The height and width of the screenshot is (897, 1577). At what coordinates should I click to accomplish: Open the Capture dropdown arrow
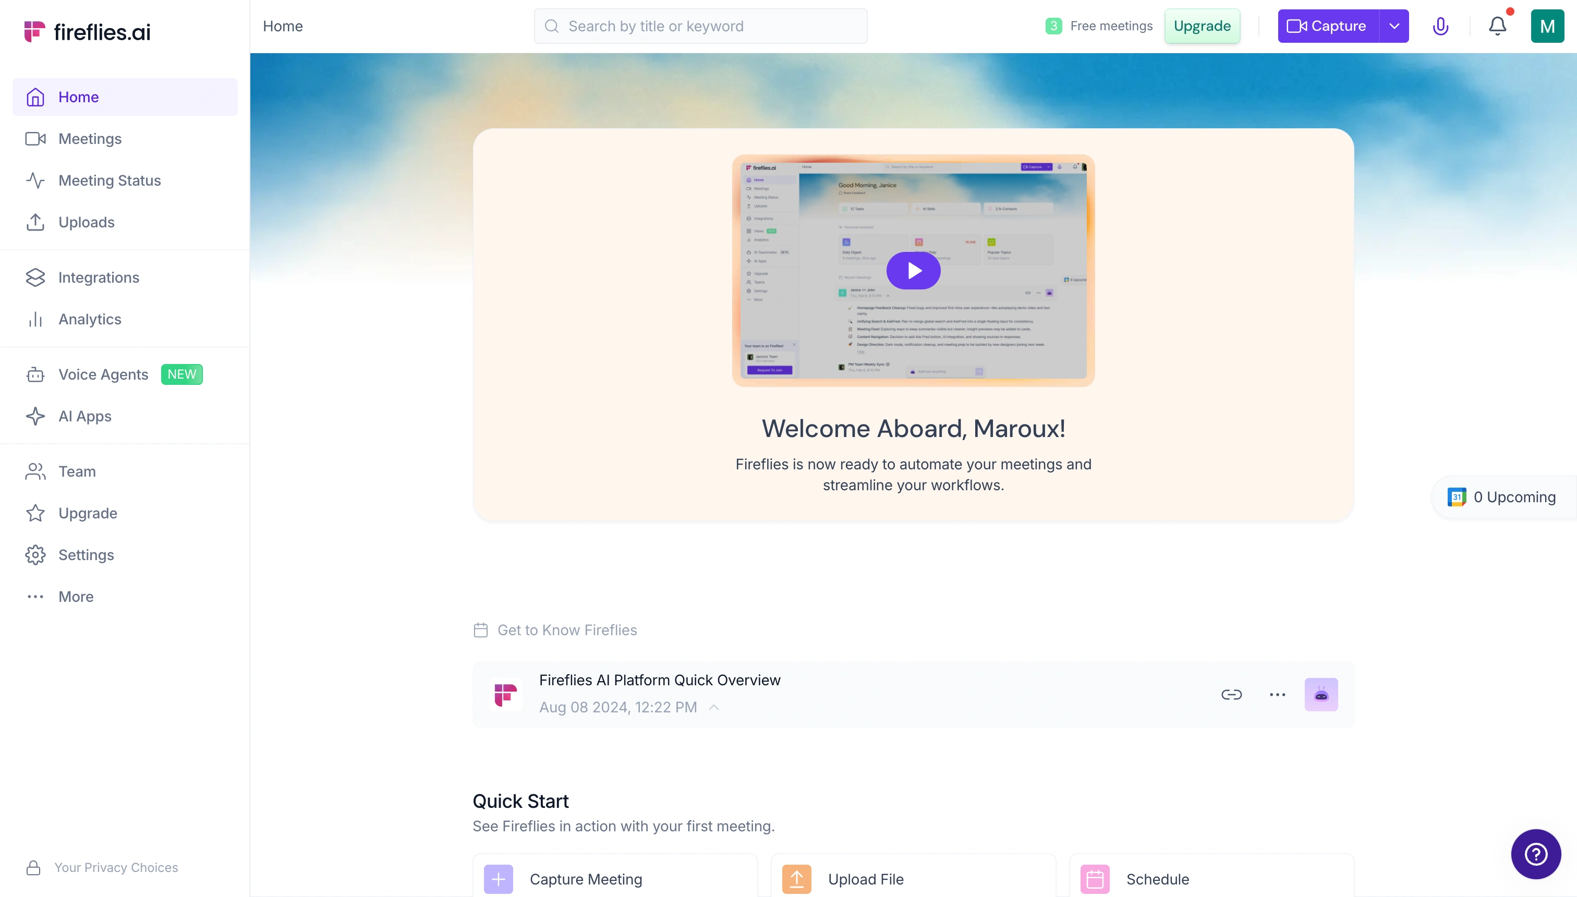tap(1394, 26)
